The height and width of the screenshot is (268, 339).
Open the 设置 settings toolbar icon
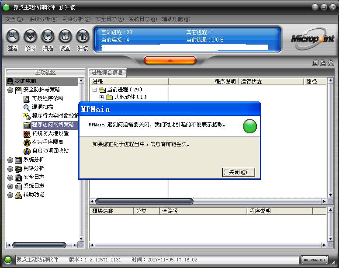[x=65, y=36]
